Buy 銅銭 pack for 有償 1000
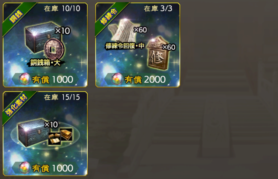 (x=45, y=79)
